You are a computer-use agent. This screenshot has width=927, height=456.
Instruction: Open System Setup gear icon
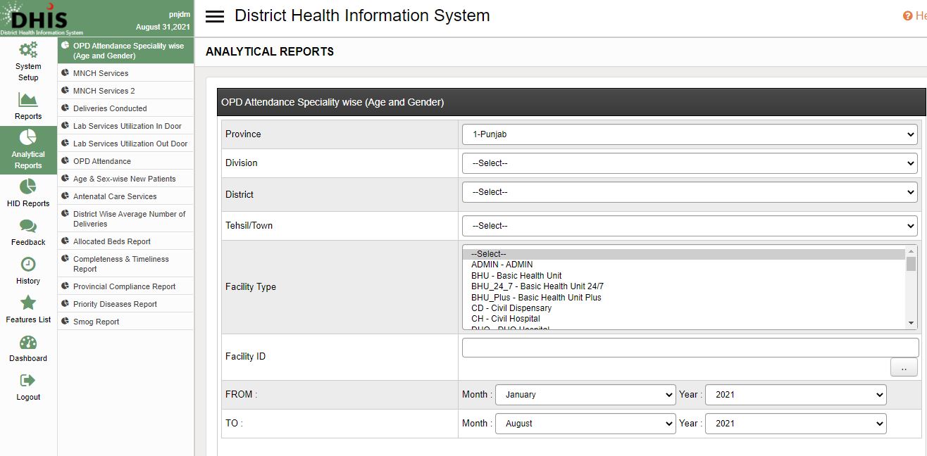[28, 51]
